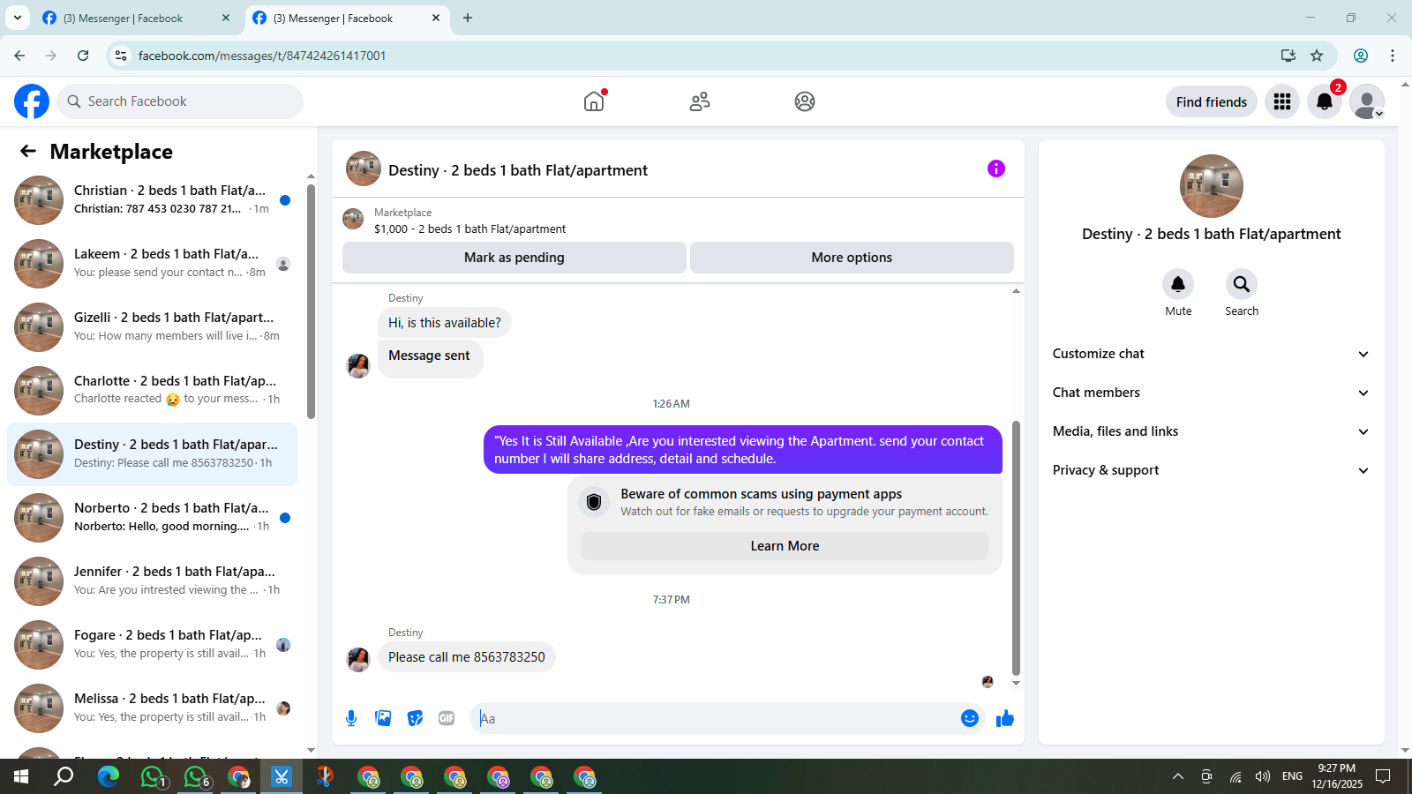Open the Chrome tab search dropdown

[17, 18]
